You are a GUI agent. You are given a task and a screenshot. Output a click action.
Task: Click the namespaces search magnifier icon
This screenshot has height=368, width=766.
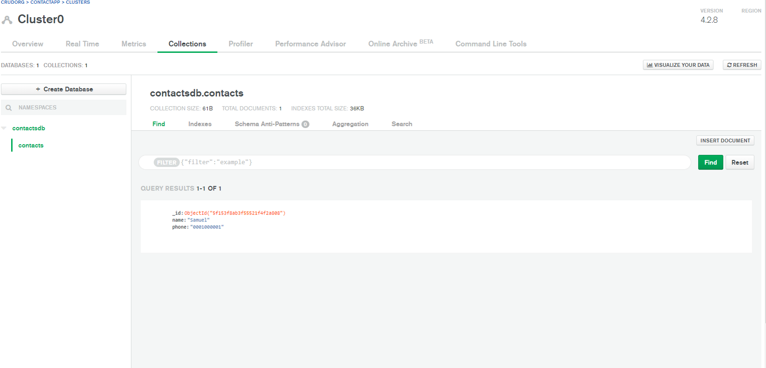(x=8, y=108)
